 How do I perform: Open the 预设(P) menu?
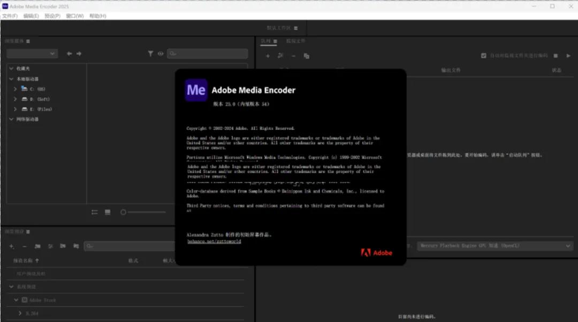point(52,16)
